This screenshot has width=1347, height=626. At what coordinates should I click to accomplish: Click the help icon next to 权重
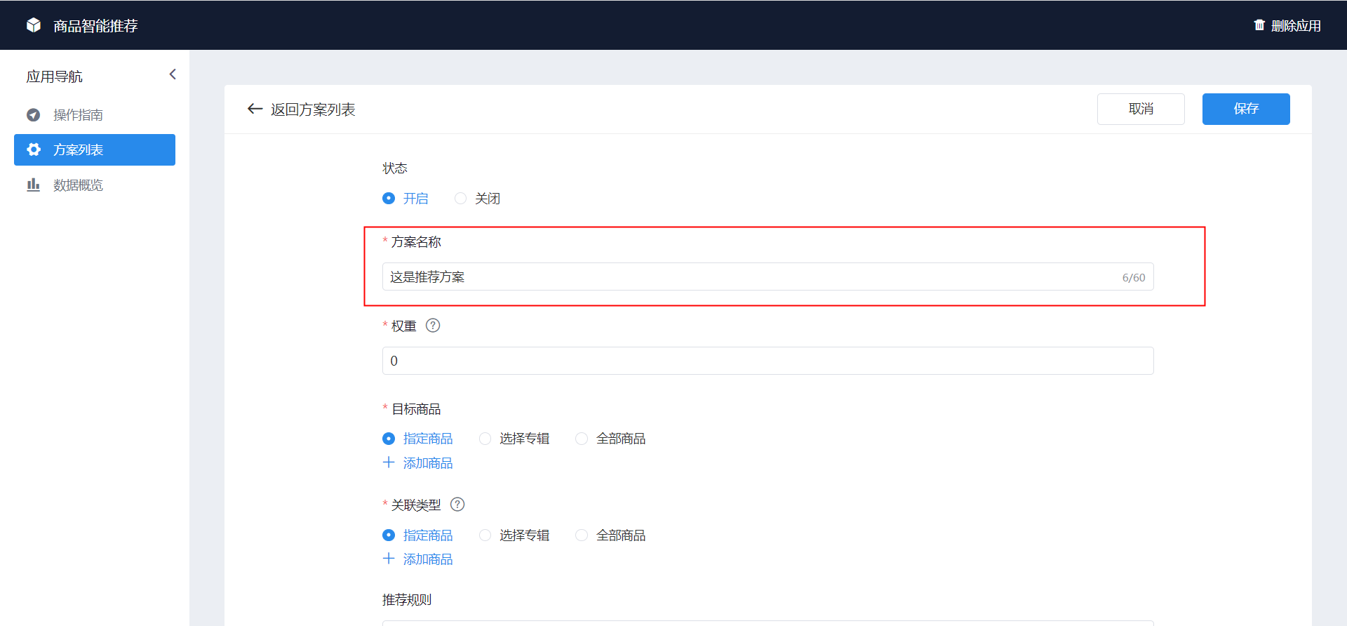433,326
